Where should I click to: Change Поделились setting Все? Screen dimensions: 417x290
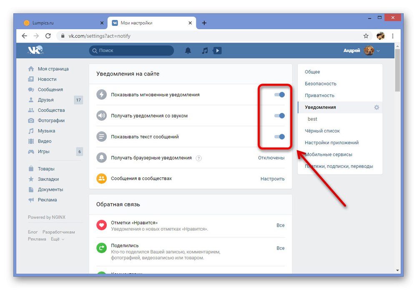click(x=280, y=248)
